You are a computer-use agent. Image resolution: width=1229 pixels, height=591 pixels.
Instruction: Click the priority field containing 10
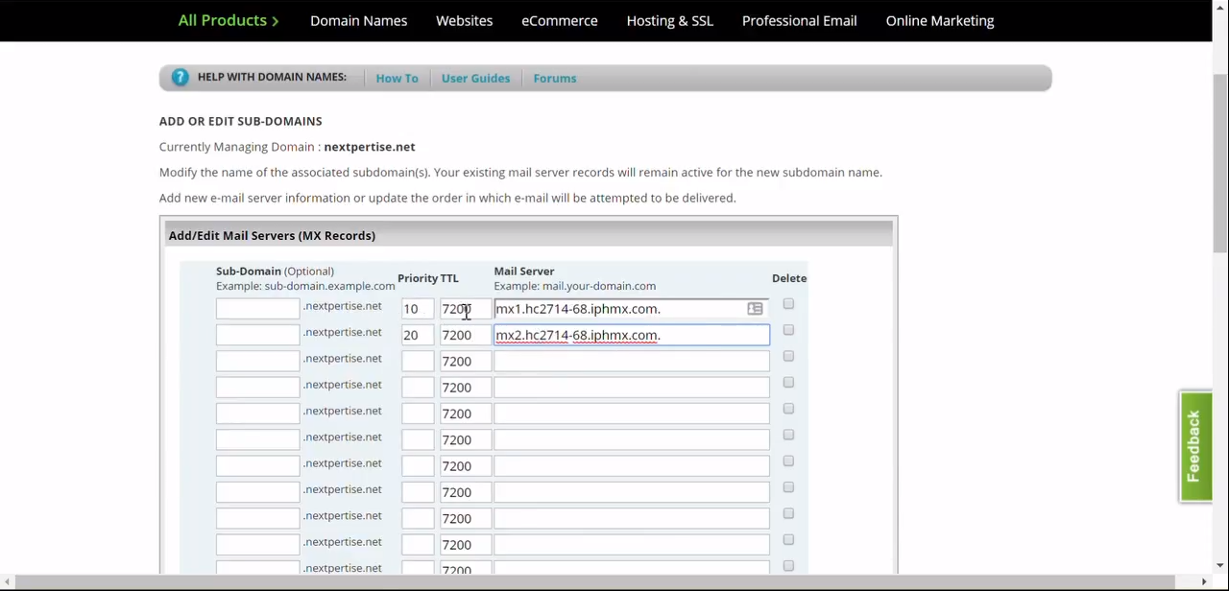pos(418,309)
